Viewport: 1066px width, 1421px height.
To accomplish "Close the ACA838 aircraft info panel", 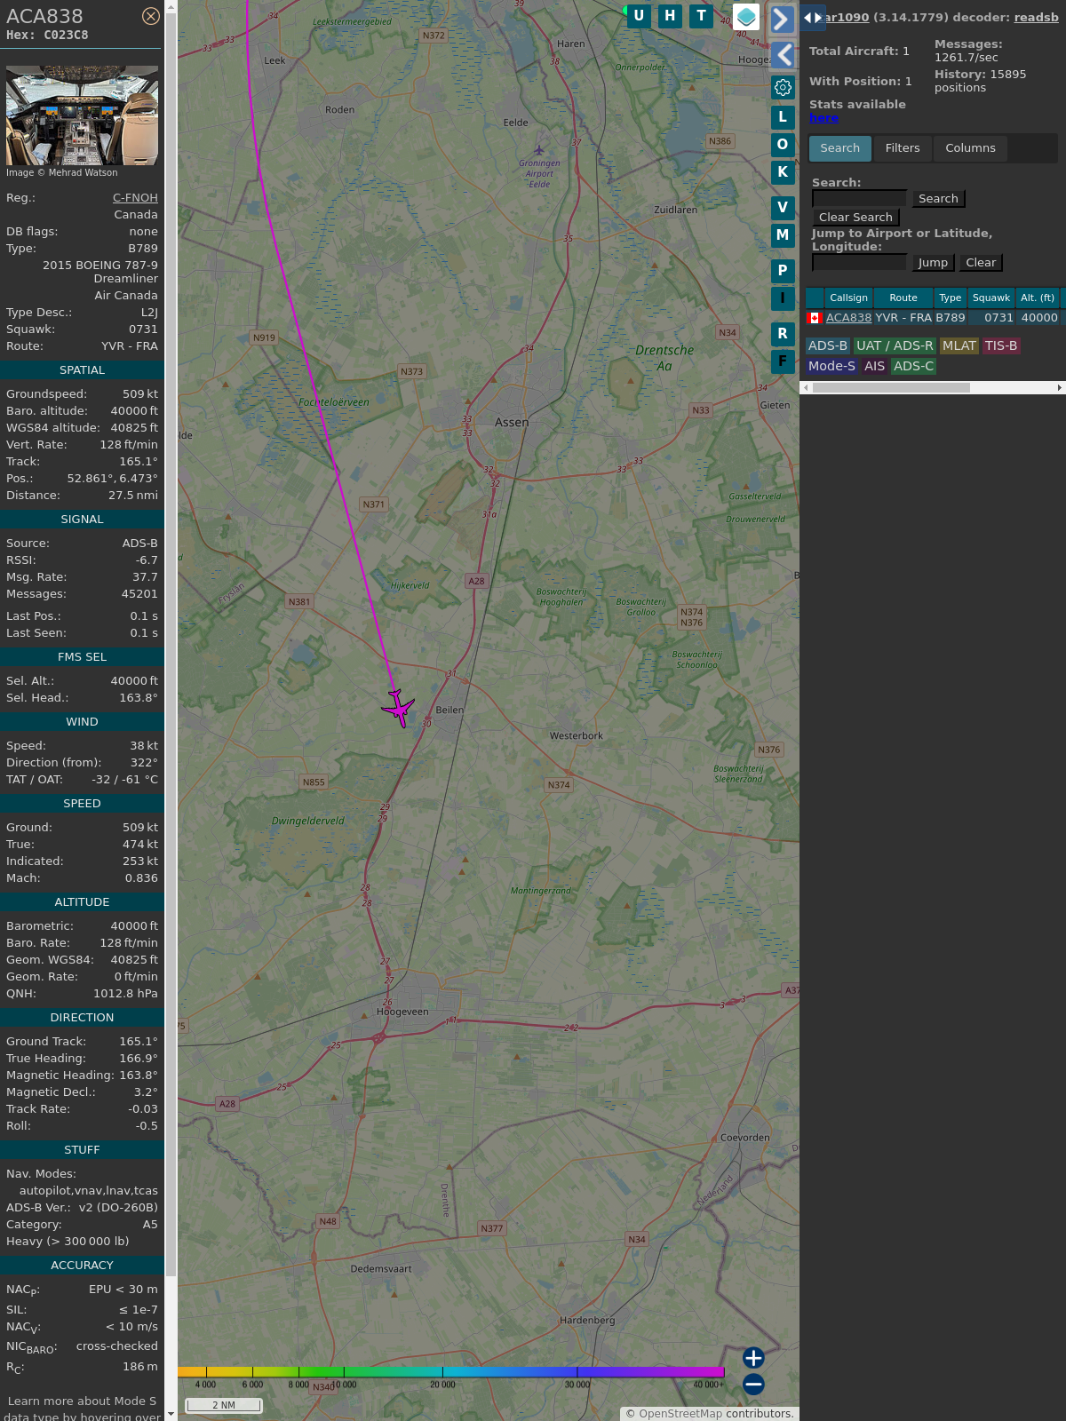I will click(151, 16).
